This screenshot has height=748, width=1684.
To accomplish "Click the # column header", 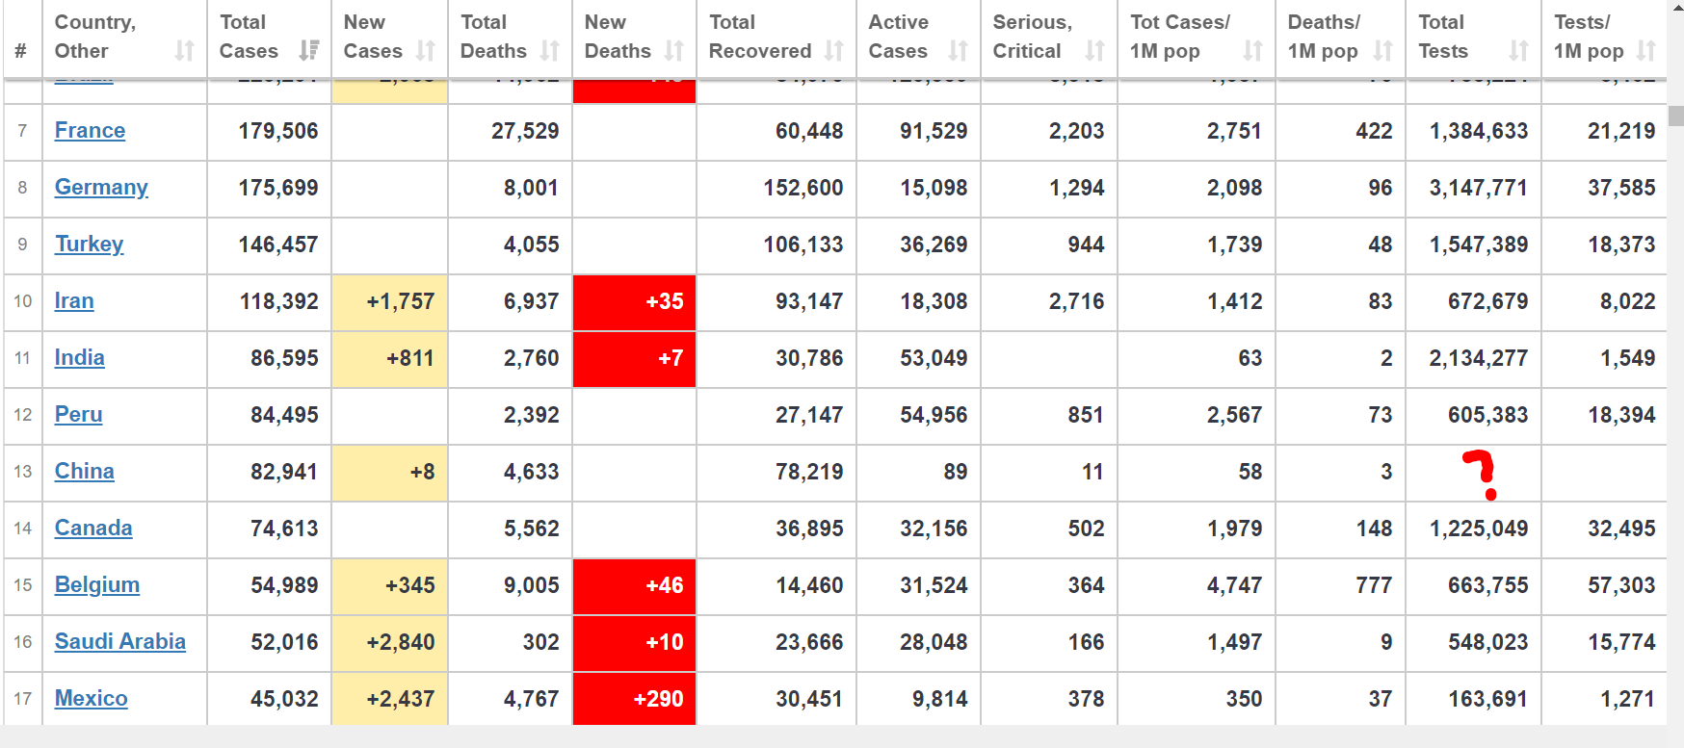I will point(20,51).
